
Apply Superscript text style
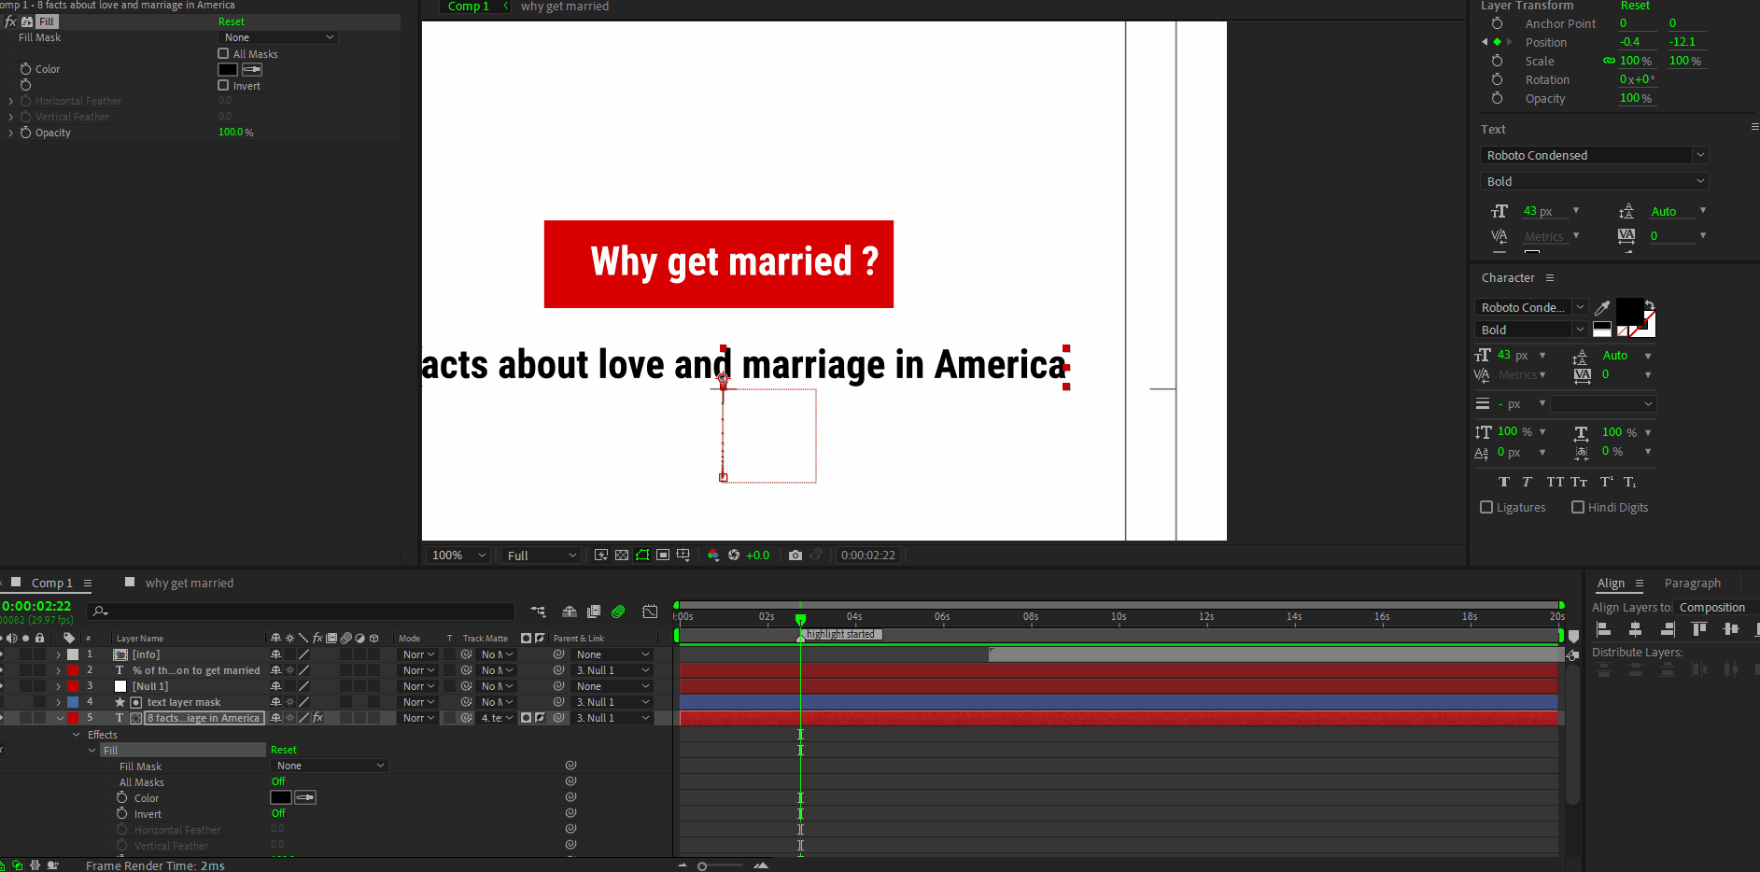[x=1607, y=482]
